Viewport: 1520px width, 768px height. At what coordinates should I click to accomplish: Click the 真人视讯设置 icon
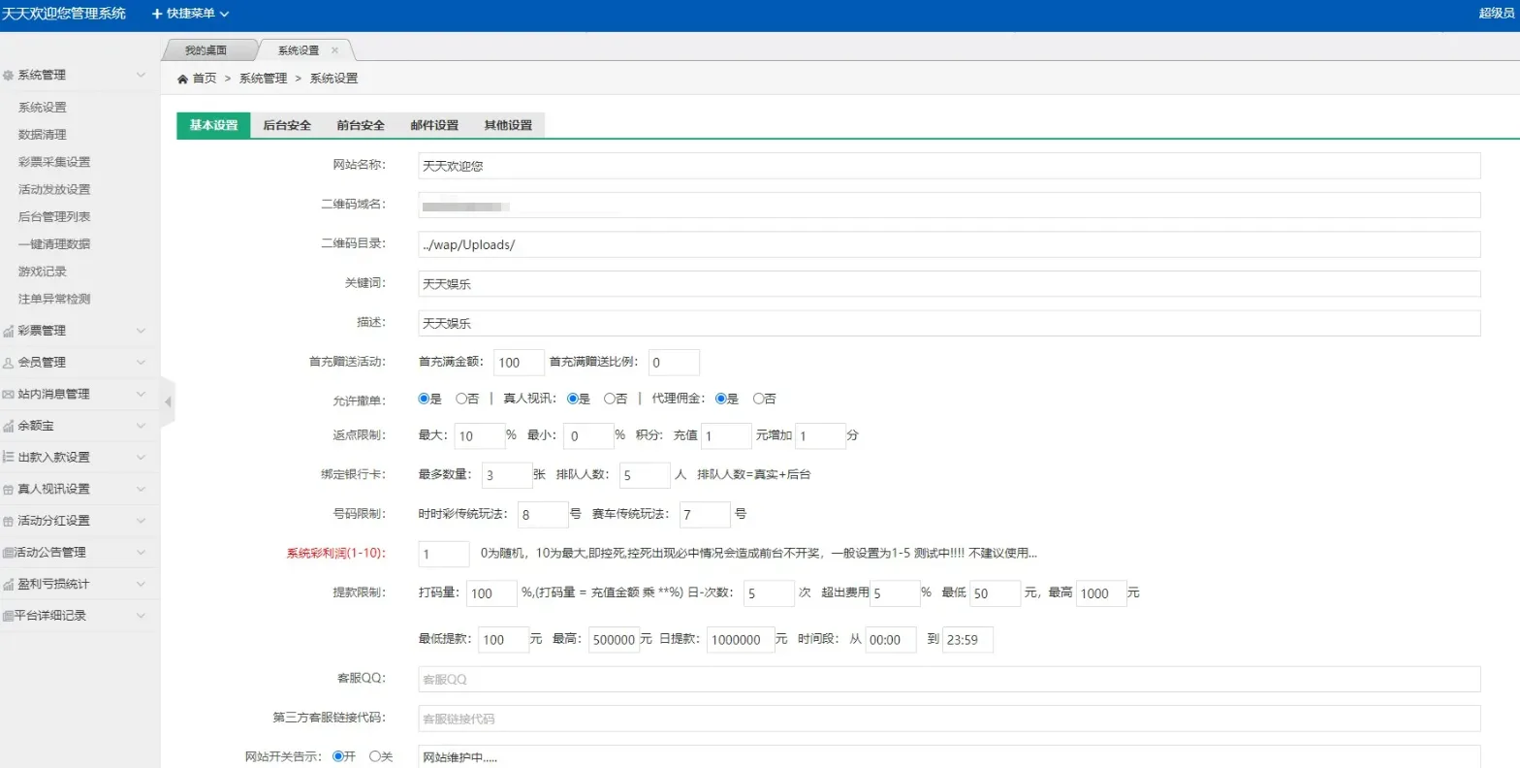9,490
